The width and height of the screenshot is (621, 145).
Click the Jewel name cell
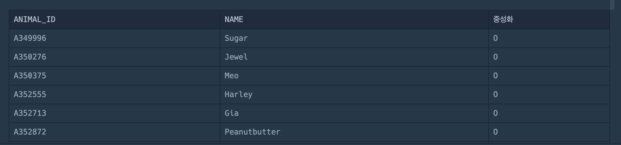[x=354, y=57]
